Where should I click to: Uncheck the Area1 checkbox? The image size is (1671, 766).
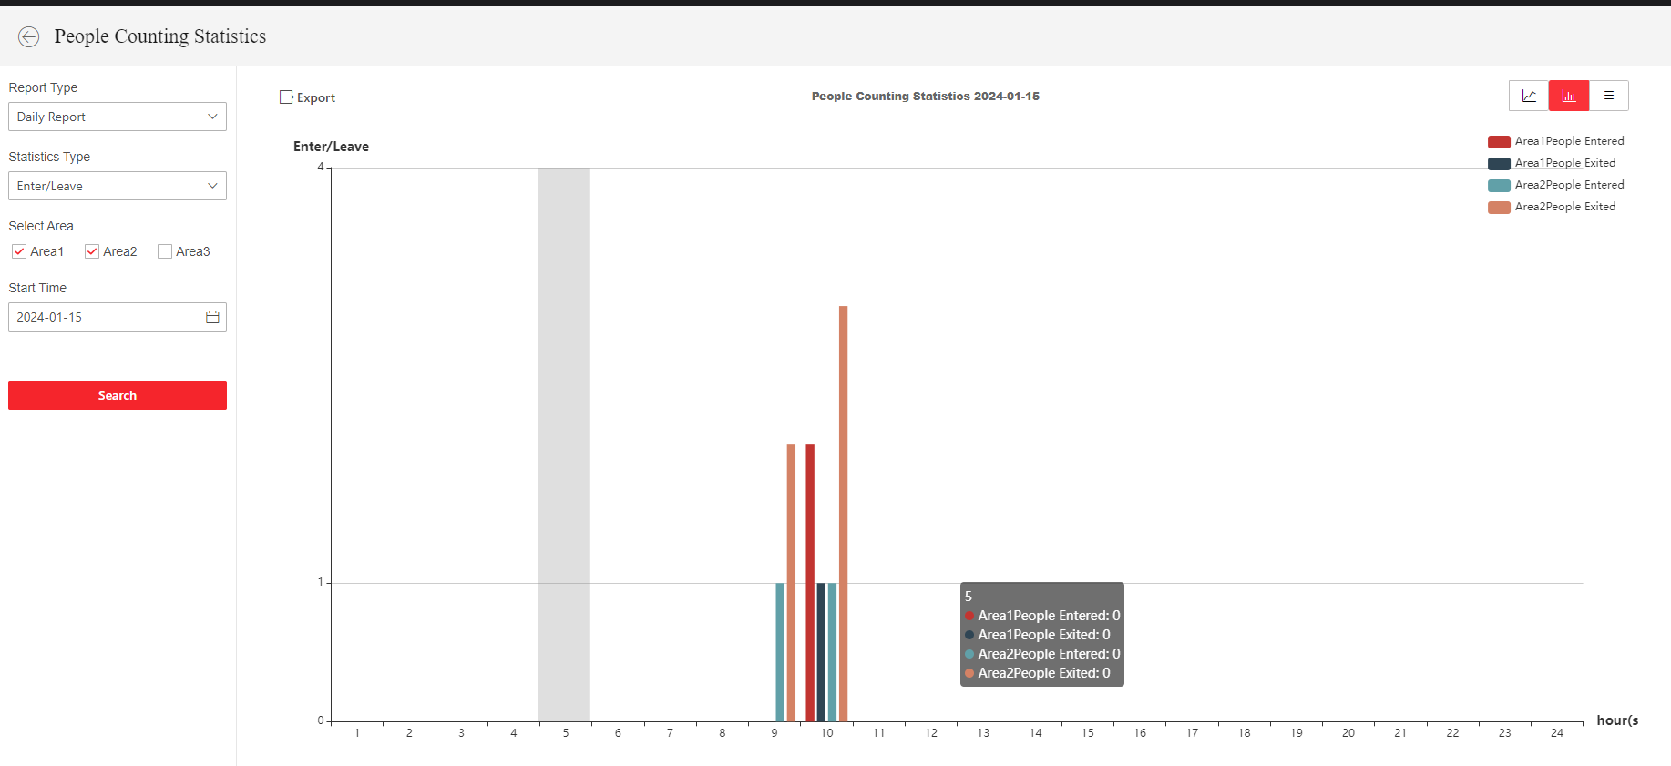pyautogui.click(x=19, y=251)
